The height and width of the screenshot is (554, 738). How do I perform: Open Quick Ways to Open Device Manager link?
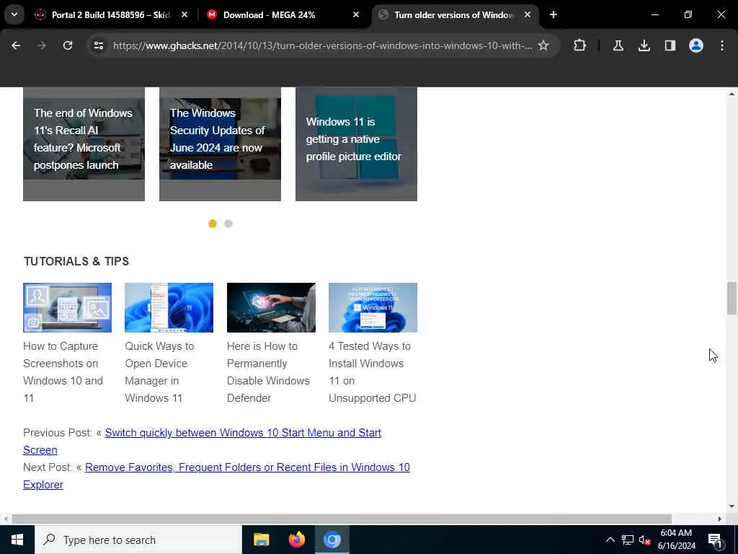pyautogui.click(x=159, y=371)
